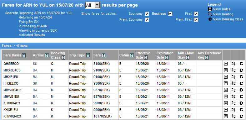Image resolution: width=246 pixels, height=120 pixels.
Task: Open View Rules for QHSEECO fare
Action: pos(225,64)
